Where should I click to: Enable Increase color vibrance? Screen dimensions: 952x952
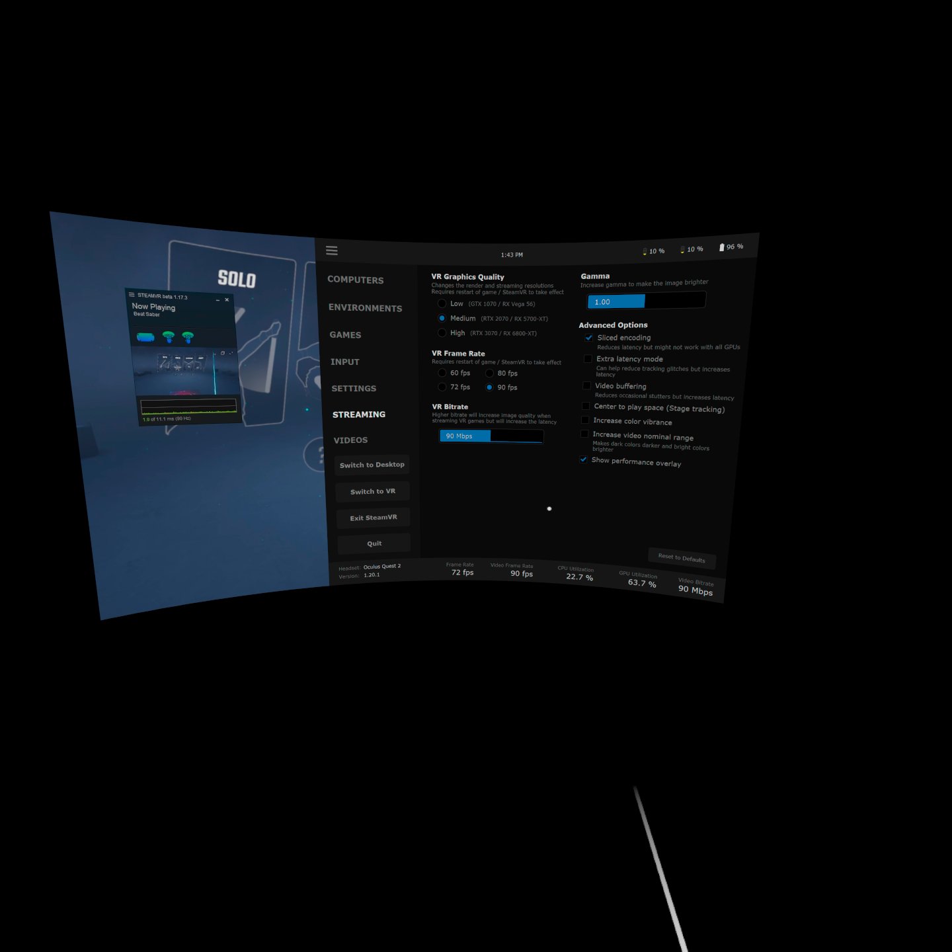click(x=585, y=420)
